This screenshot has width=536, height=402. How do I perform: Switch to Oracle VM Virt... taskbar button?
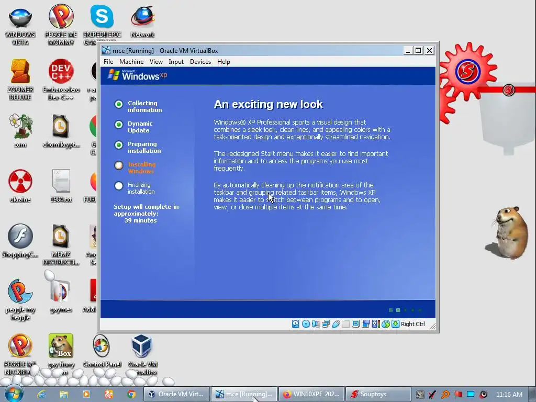click(176, 394)
